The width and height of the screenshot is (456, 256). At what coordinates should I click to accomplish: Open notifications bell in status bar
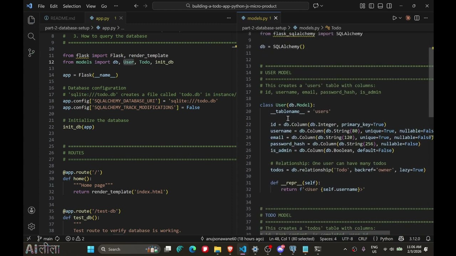click(428, 239)
